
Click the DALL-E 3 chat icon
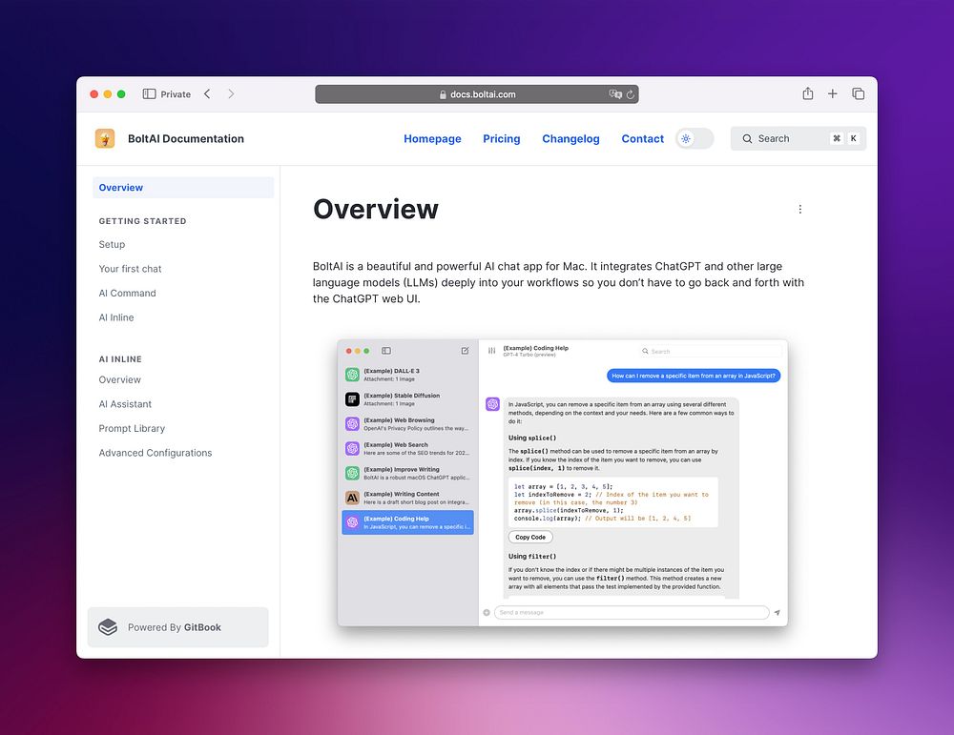click(352, 375)
